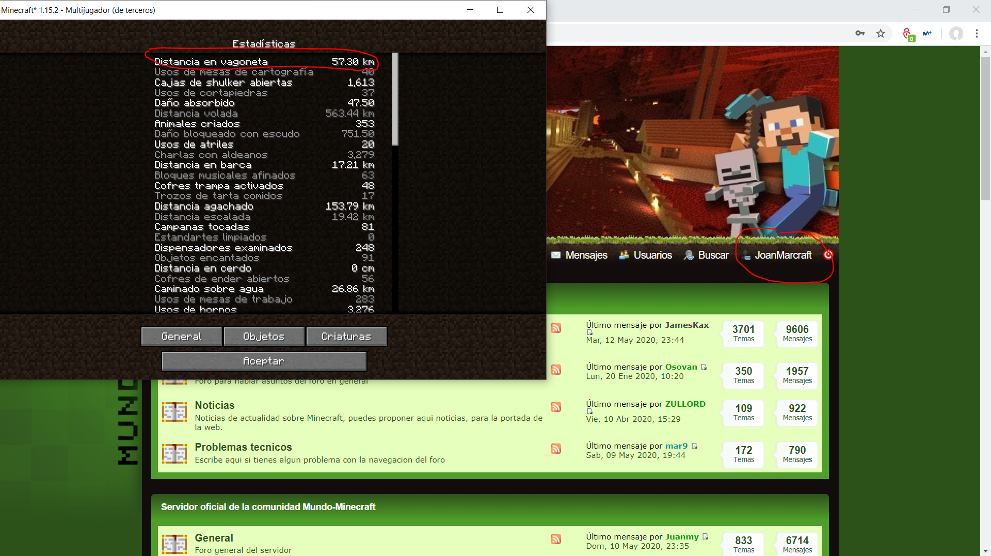
Task: Open the saved passwords key icon
Action: click(860, 34)
